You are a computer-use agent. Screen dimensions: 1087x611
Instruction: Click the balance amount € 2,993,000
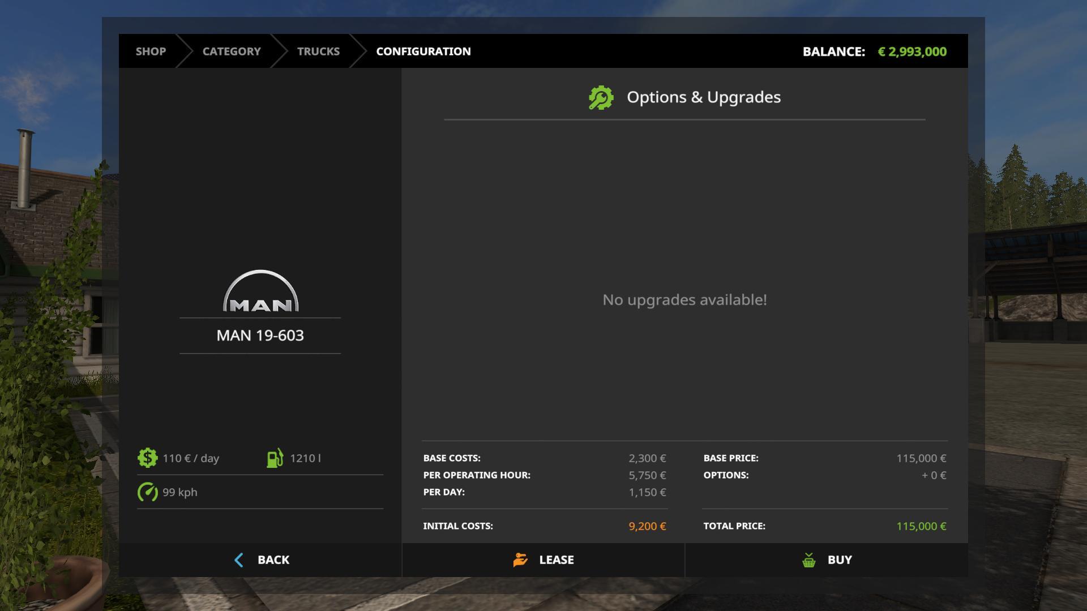911,51
